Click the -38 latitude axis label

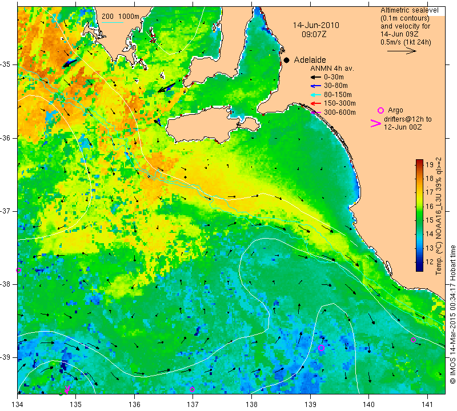(x=6, y=284)
